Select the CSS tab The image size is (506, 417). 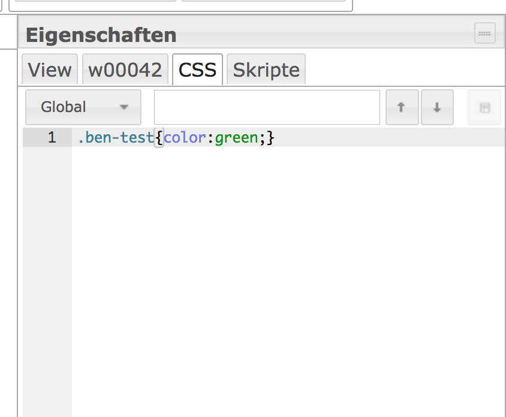point(197,70)
